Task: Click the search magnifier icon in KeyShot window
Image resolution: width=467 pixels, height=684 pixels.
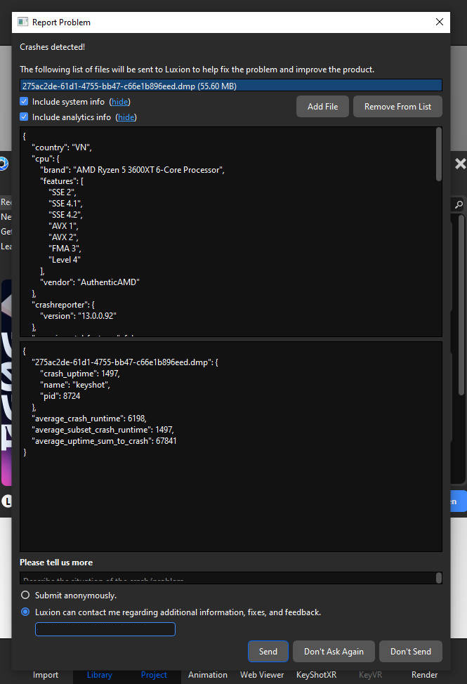Action: (459, 204)
